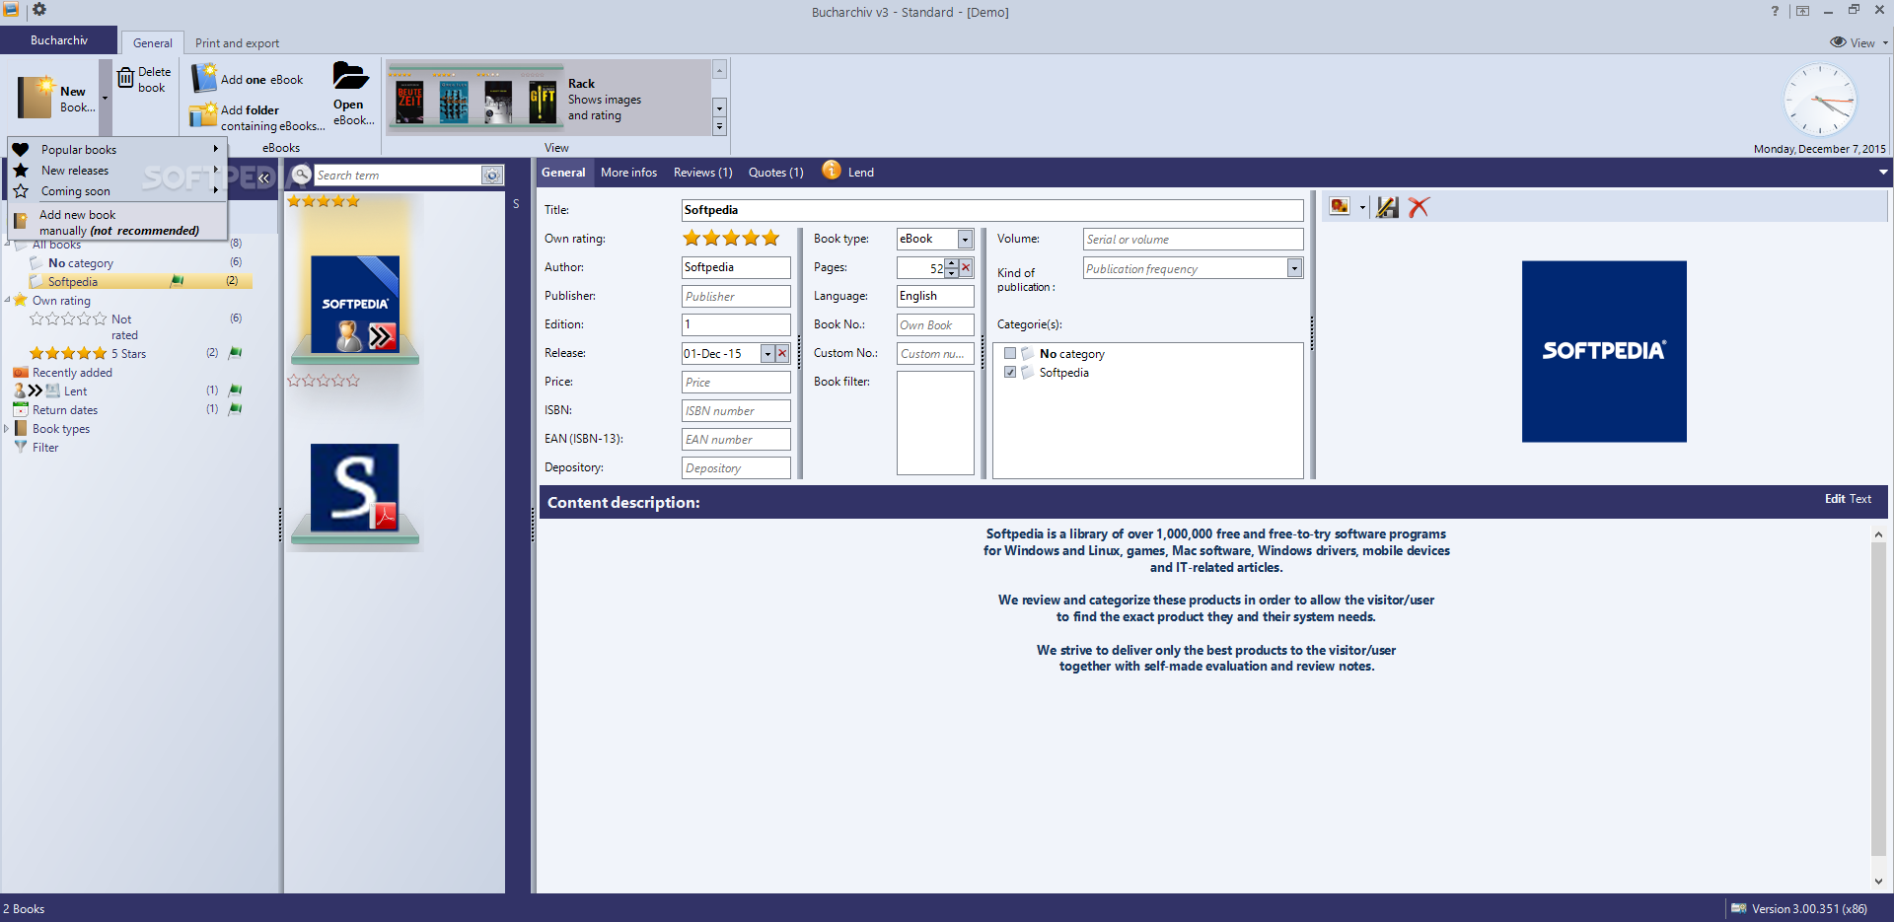Set own rating to three stars
Viewport: 1894px width, 922px height.
click(x=731, y=238)
